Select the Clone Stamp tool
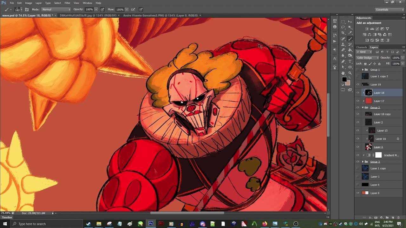Screen dimensions: 406x228 [343, 45]
